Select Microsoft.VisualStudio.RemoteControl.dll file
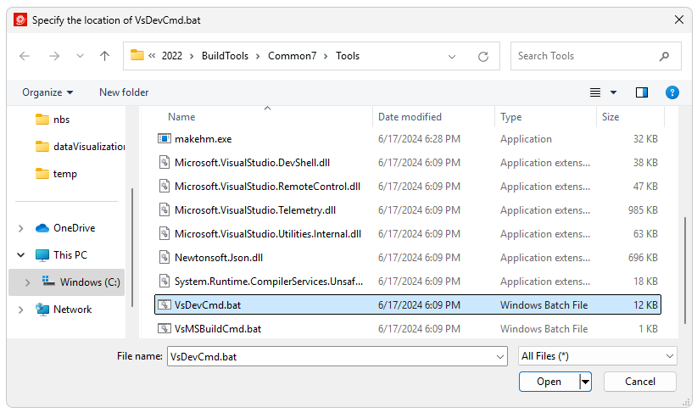 pyautogui.click(x=267, y=187)
